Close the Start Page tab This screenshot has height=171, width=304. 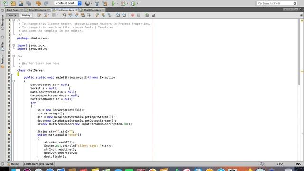(21, 10)
